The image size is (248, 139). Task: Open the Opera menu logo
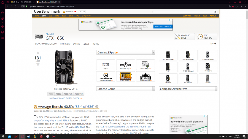coord(2,2)
